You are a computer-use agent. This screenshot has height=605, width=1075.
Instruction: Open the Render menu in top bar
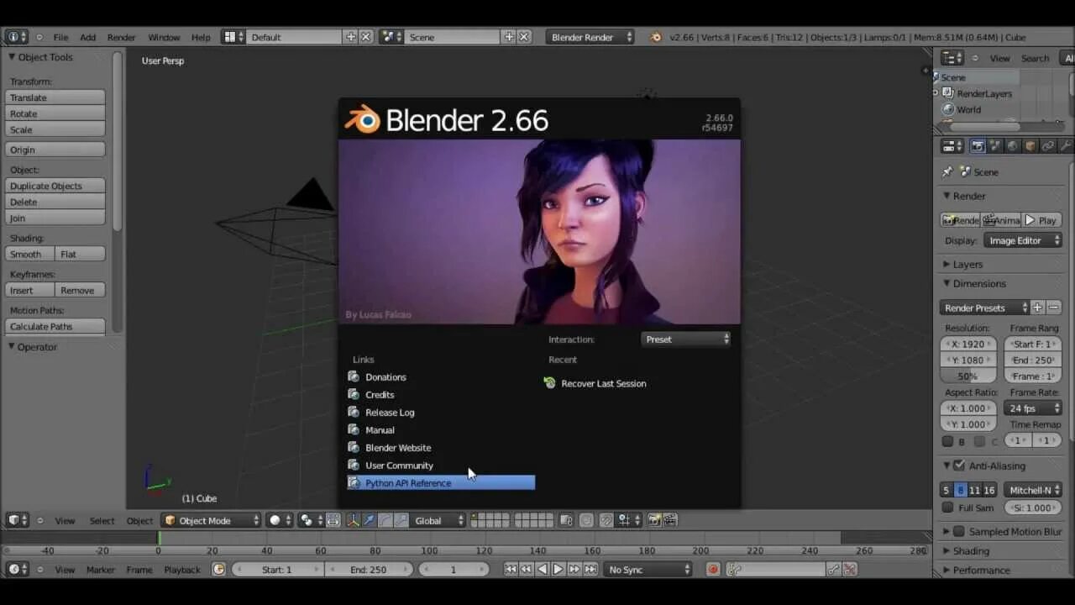point(121,37)
